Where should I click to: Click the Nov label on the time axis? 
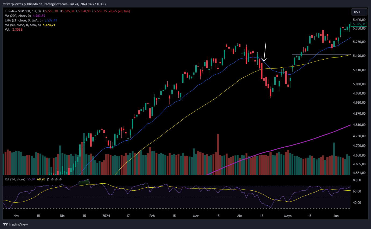[x=16, y=216]
